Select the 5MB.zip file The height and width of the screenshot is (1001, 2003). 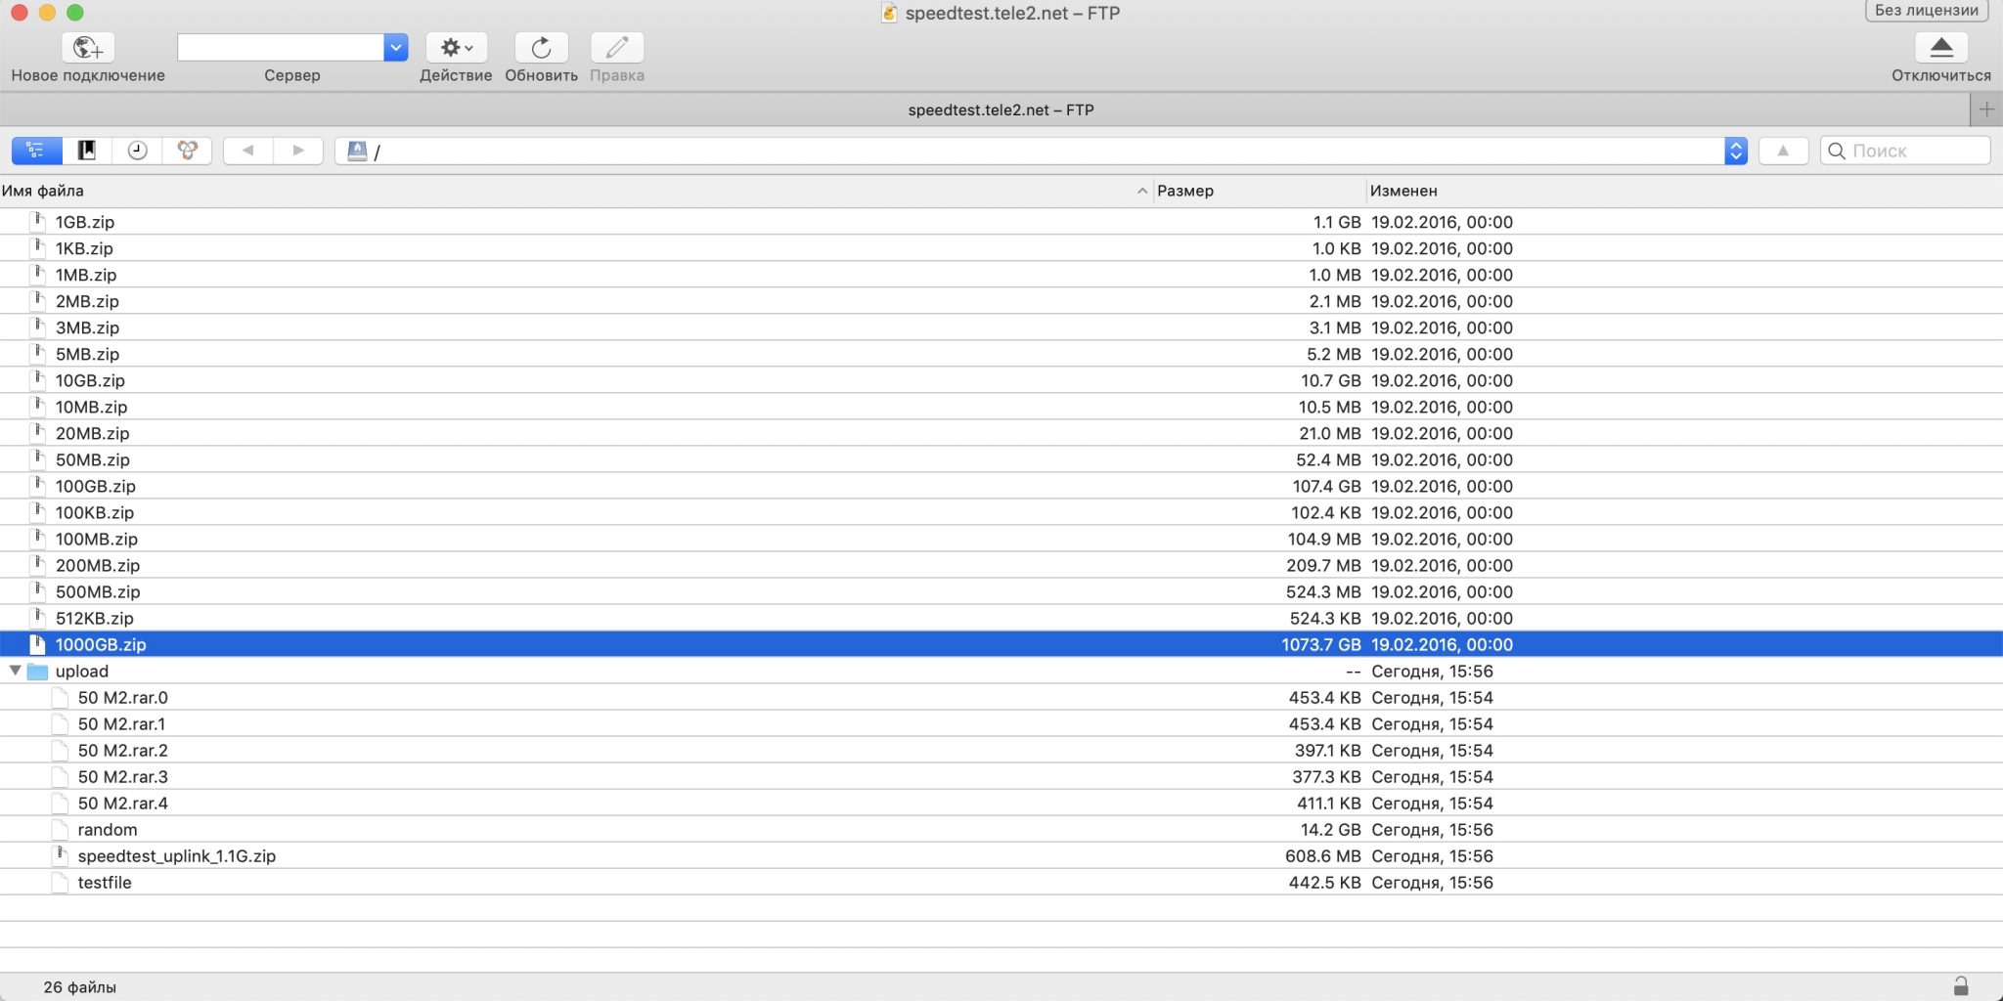point(1001,354)
